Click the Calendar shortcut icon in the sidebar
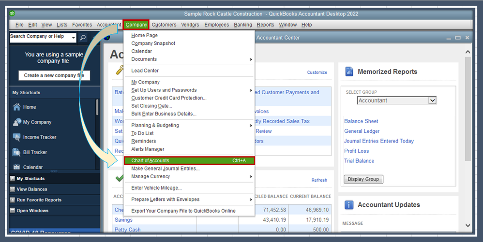483x242 pixels. (16, 167)
